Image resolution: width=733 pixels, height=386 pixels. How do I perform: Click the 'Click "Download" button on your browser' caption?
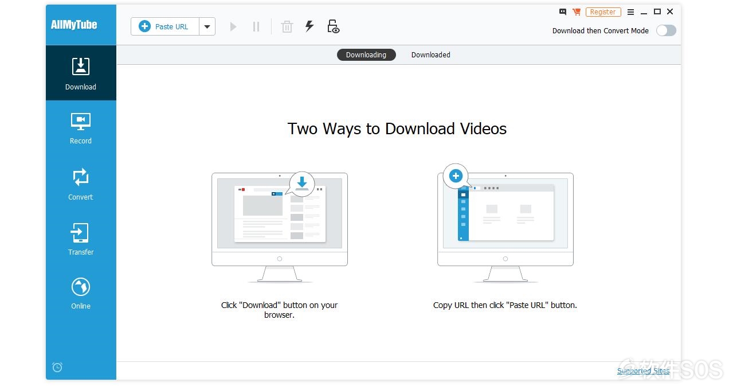click(280, 310)
